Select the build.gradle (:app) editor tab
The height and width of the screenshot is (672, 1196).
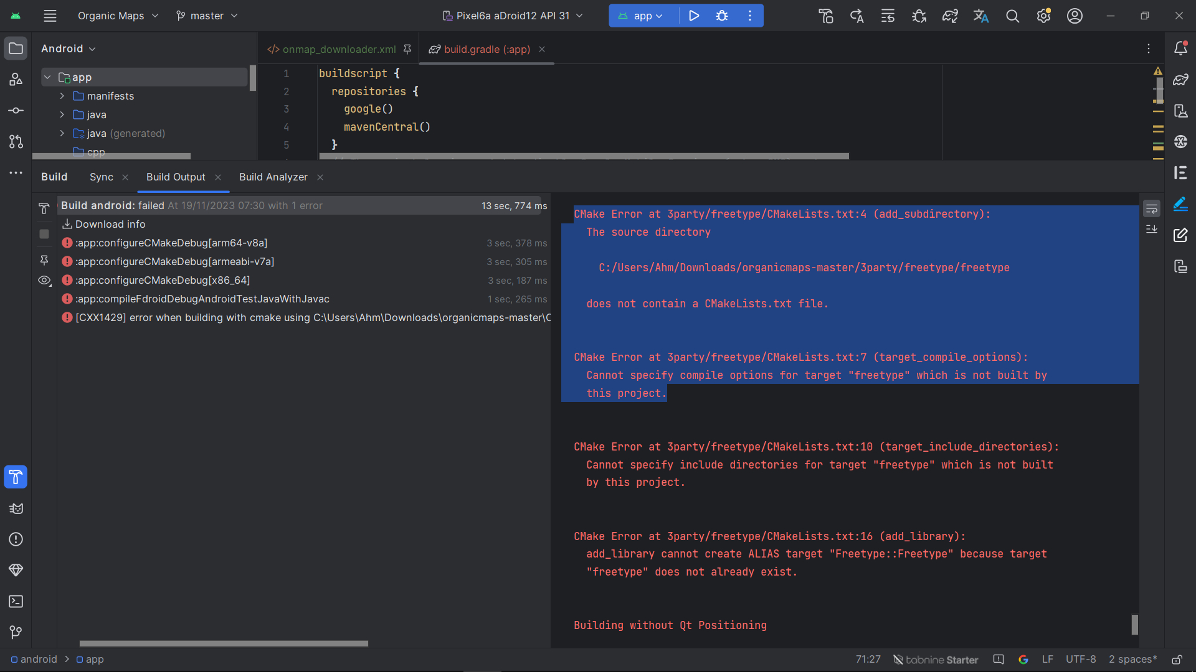click(487, 49)
